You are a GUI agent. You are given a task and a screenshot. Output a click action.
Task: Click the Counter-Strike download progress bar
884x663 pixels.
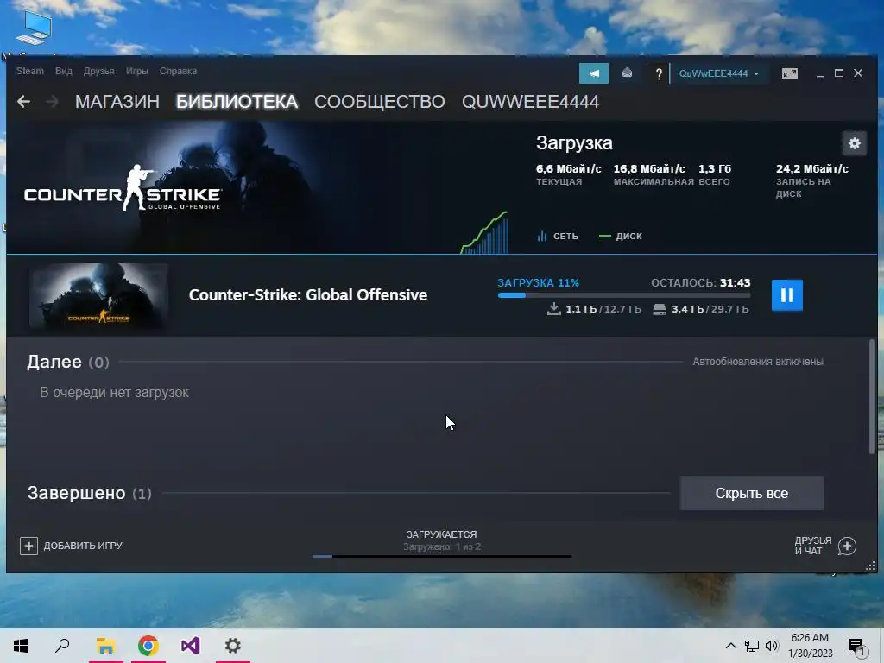(623, 295)
